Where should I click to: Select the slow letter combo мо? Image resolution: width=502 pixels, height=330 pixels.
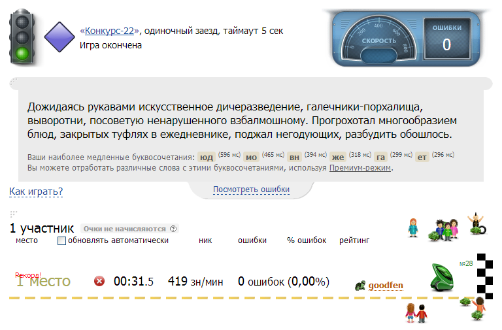(251, 157)
